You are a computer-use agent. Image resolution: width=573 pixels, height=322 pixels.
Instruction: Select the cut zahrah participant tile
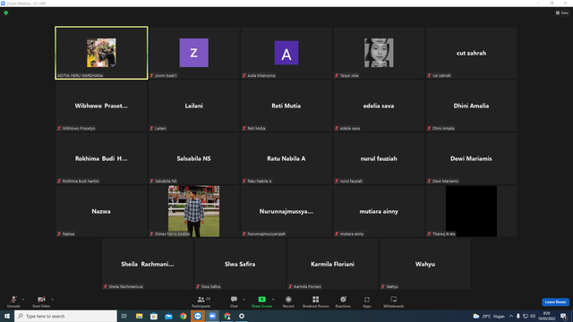471,53
